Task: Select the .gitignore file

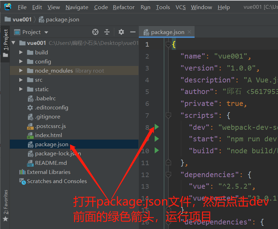Action: coord(74,117)
